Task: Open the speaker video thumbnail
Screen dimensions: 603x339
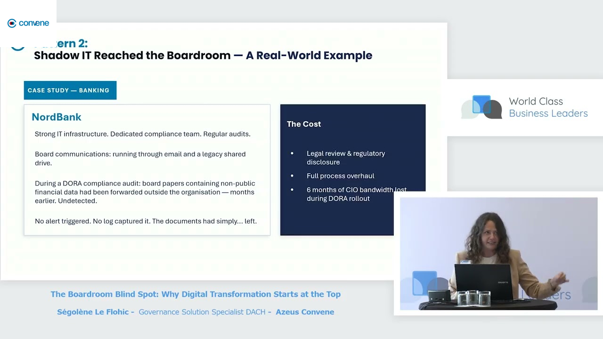Action: point(498,254)
